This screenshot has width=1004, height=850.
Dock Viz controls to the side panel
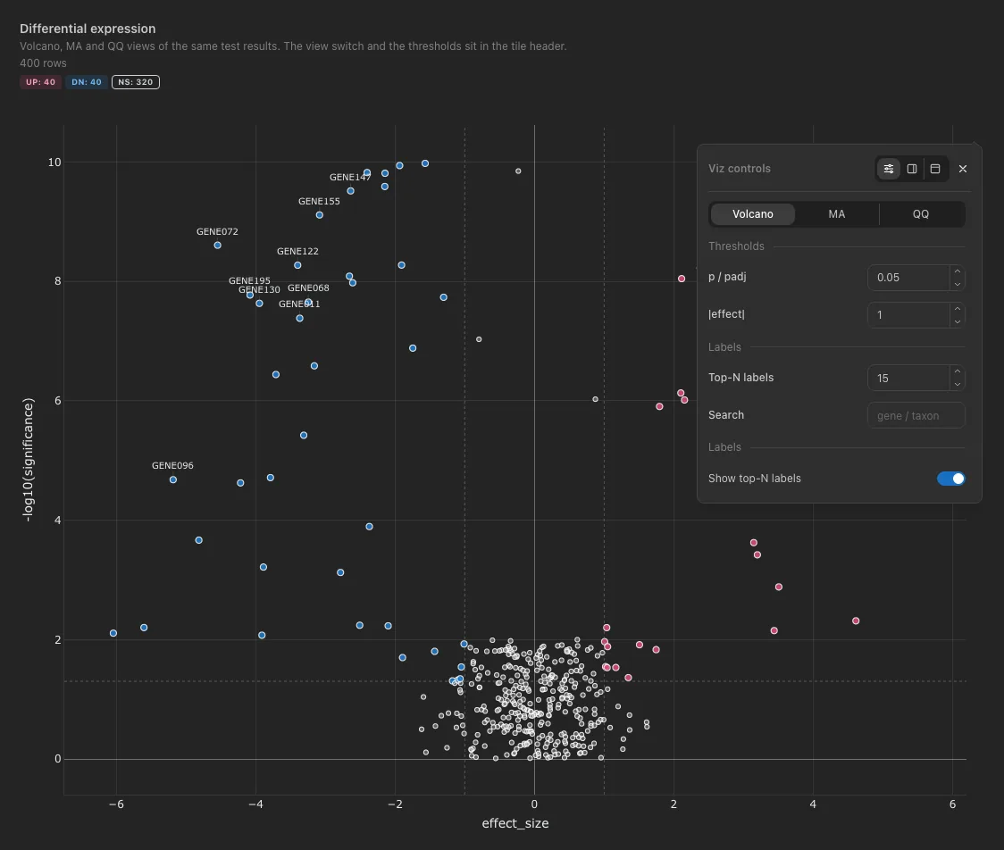pos(912,169)
